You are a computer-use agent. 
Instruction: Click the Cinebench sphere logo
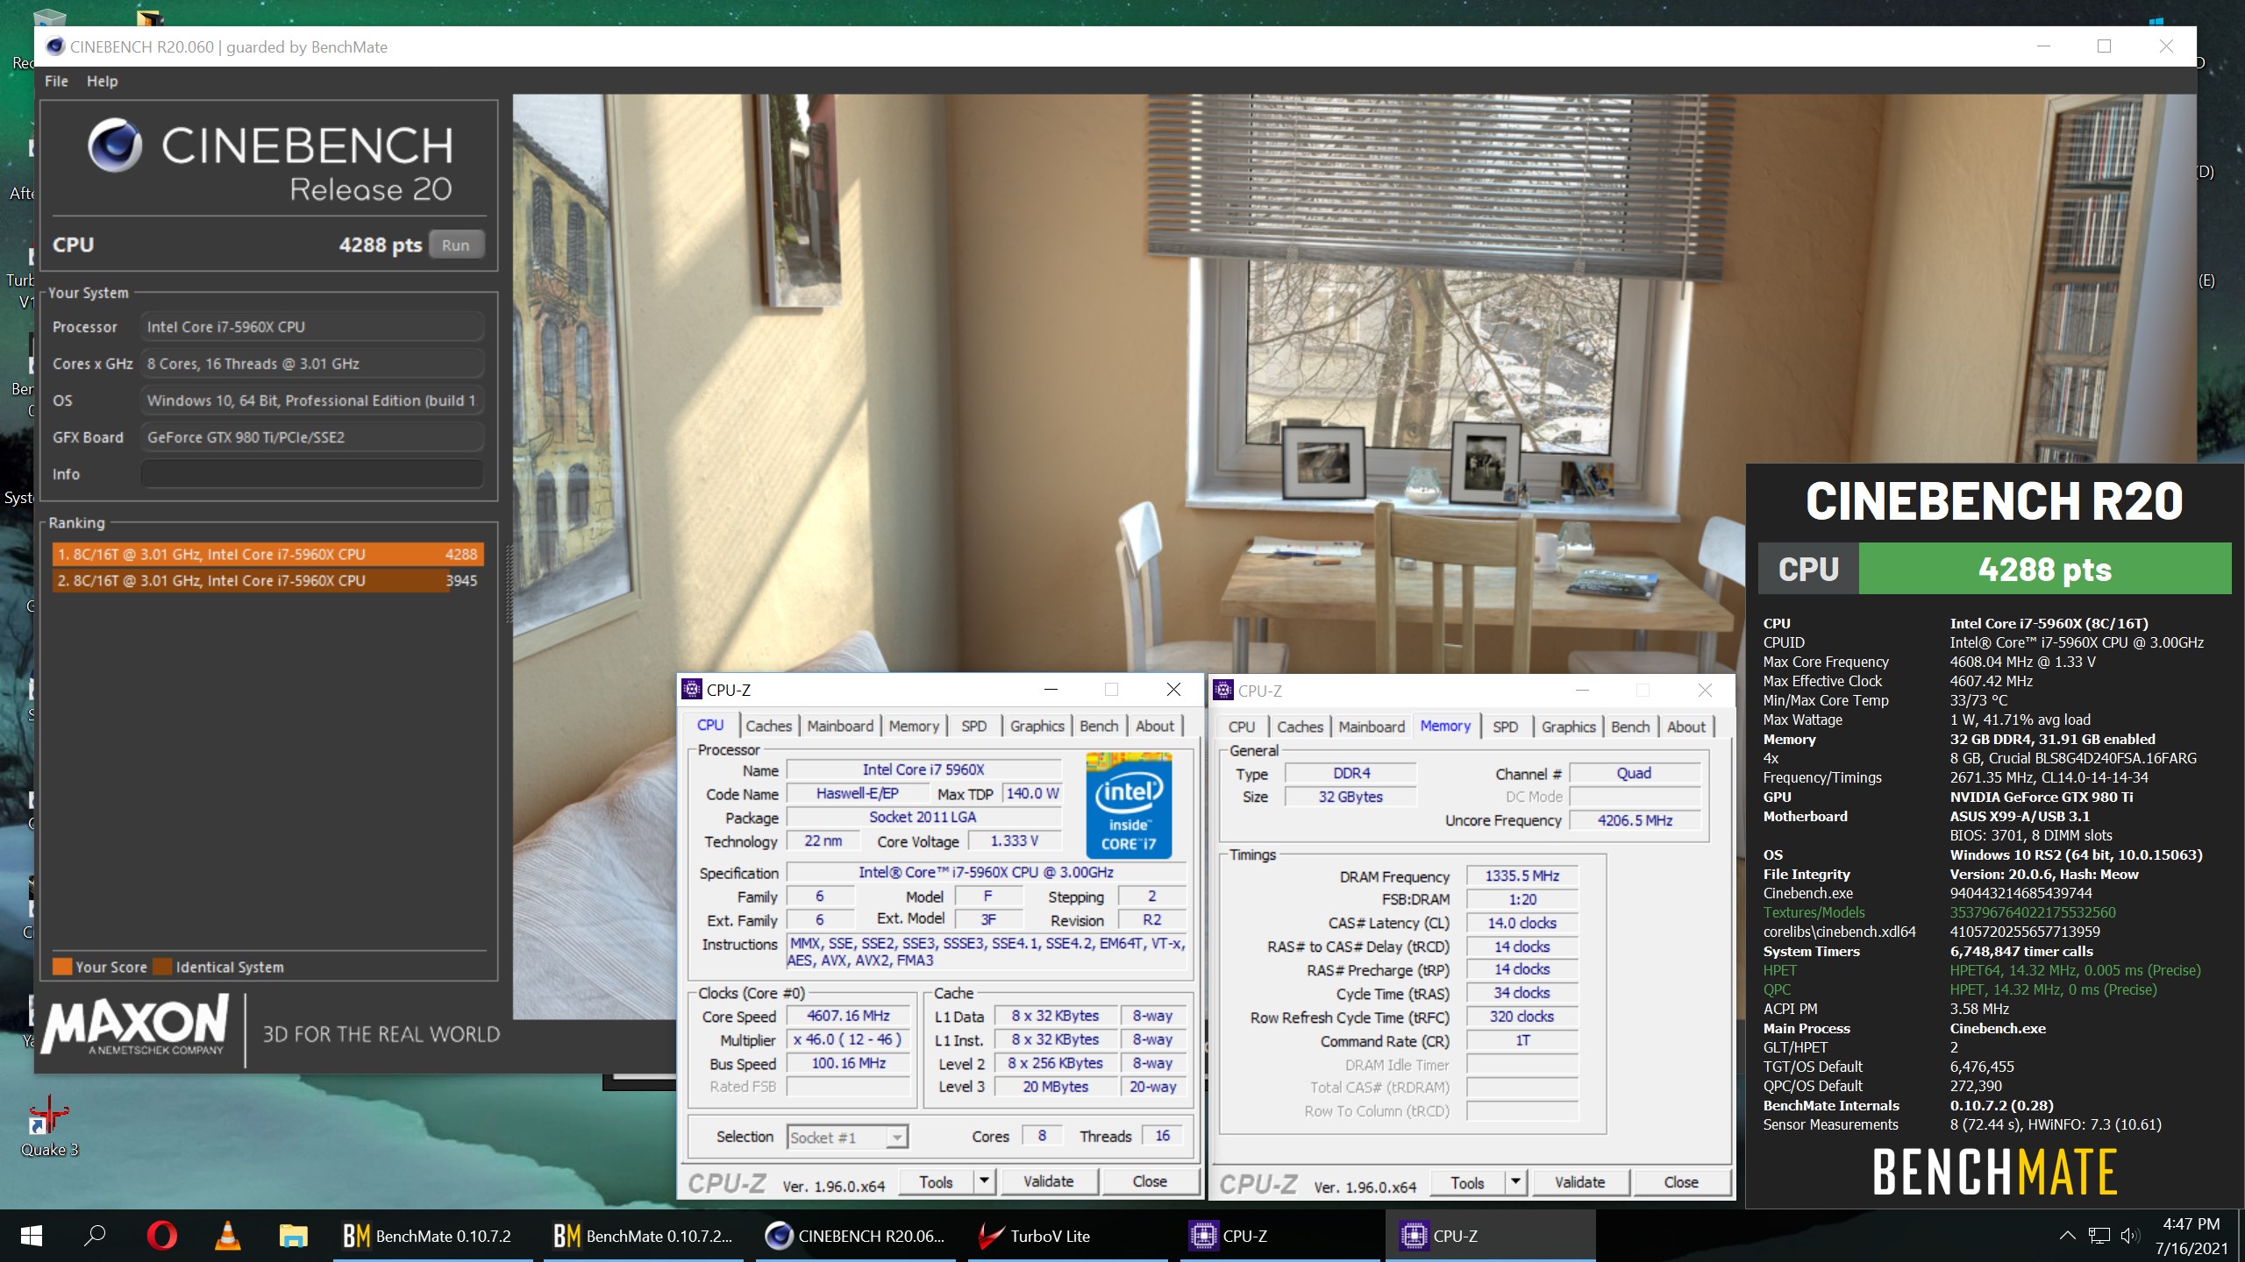[x=115, y=145]
